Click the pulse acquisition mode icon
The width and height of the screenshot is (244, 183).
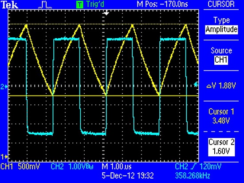45,5
